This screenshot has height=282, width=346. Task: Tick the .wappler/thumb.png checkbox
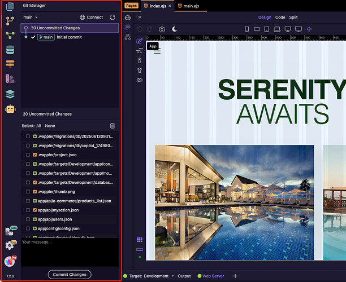coord(28,192)
